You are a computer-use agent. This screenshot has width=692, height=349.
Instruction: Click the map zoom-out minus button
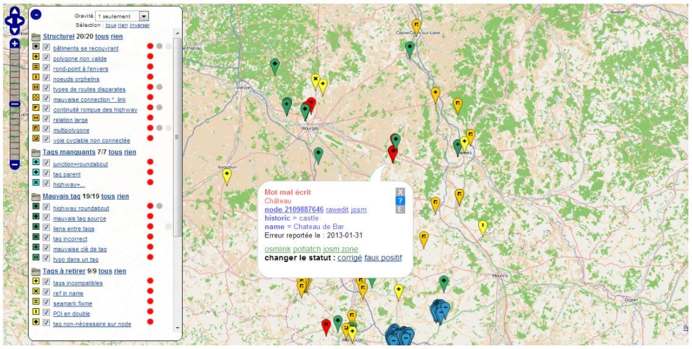click(15, 164)
